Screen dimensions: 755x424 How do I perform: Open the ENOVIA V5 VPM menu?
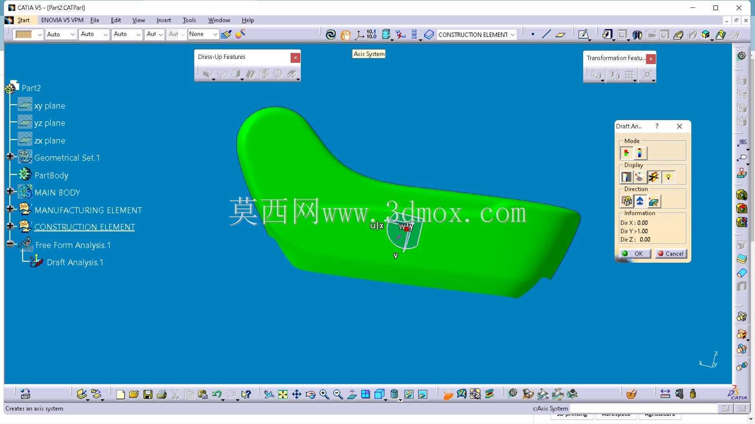62,20
